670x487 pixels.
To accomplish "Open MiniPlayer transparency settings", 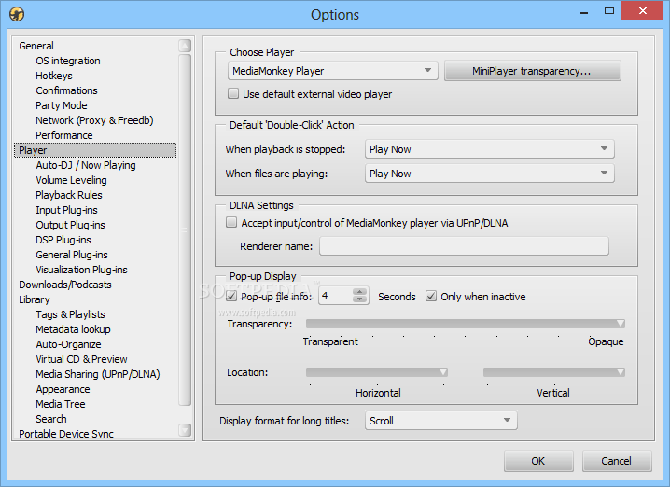I will coord(533,71).
